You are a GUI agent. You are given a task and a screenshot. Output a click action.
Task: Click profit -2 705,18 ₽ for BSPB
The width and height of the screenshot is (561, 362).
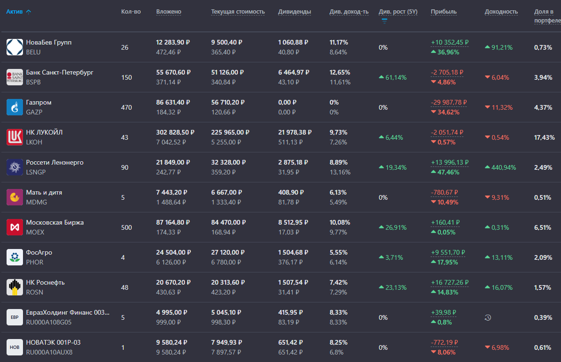[x=447, y=73]
